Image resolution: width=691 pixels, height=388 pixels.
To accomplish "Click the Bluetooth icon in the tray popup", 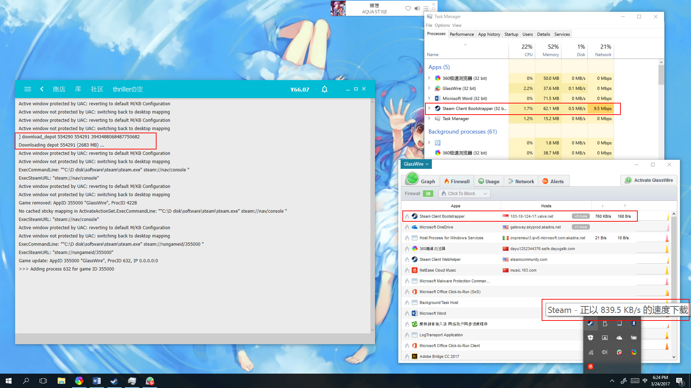I will coord(633,323).
